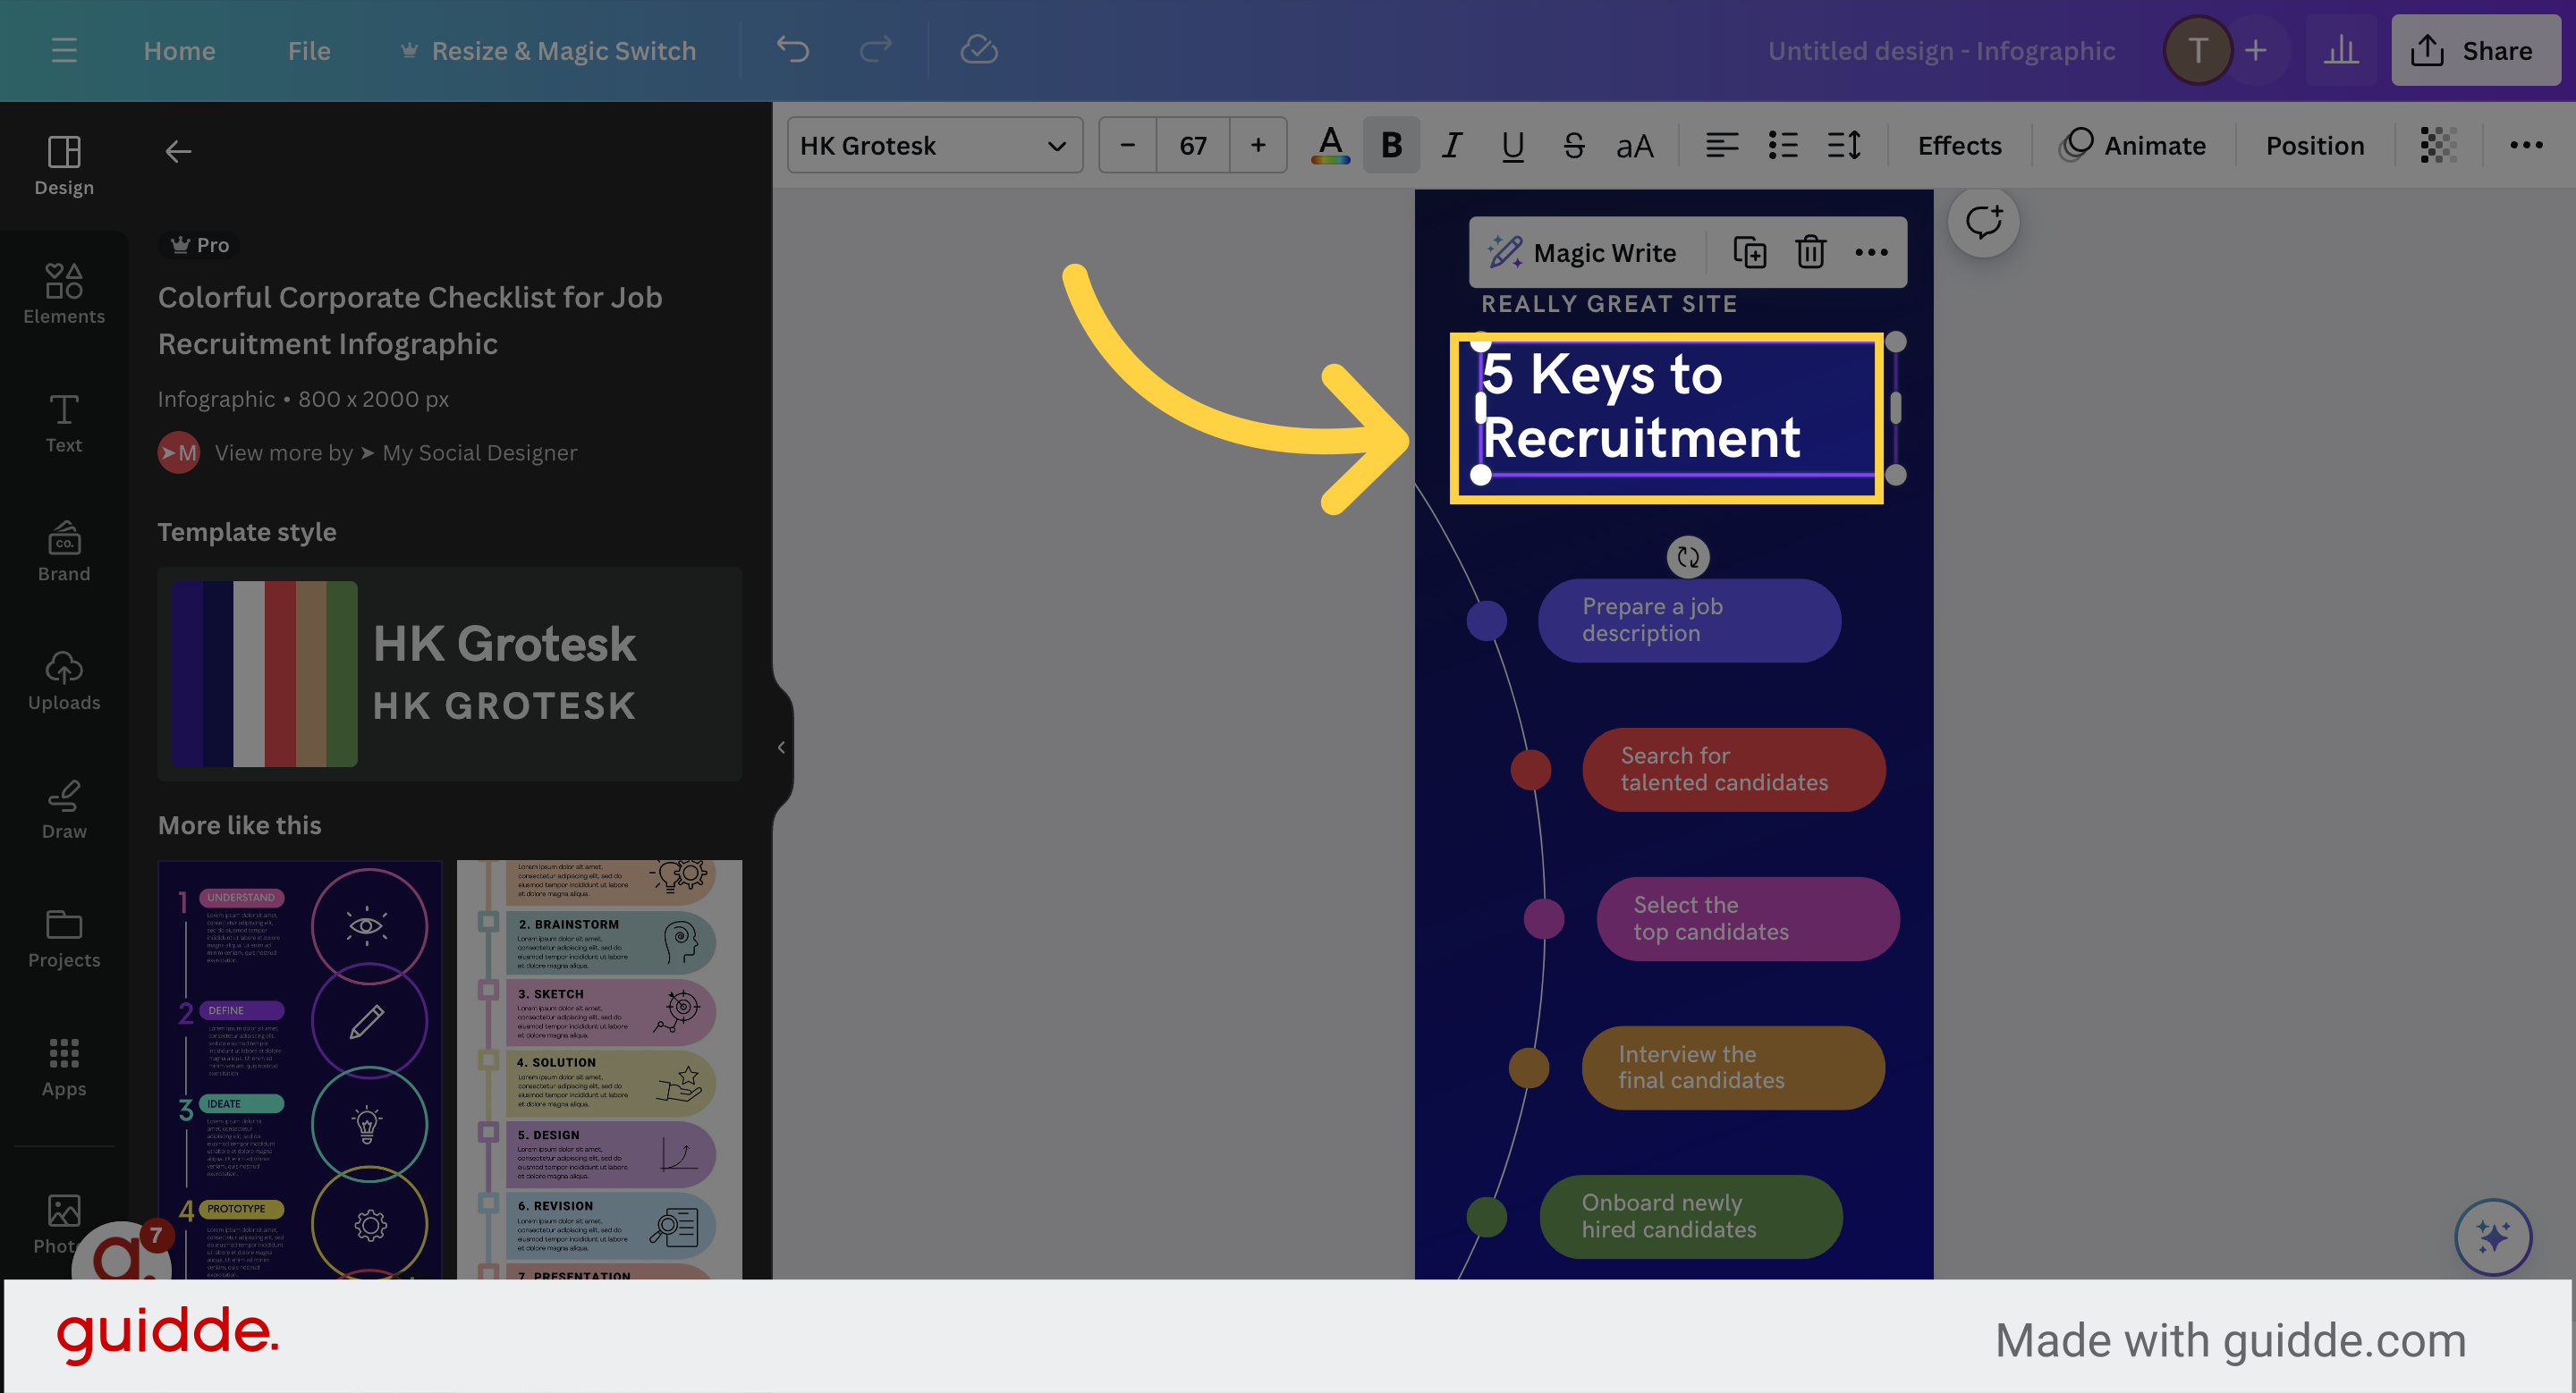This screenshot has width=2576, height=1393.
Task: Open more toolbar options via ellipsis
Action: pos(2525,145)
